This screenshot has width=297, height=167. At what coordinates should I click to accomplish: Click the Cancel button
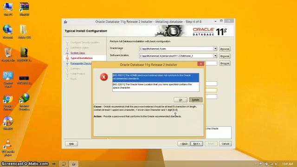click(225, 144)
